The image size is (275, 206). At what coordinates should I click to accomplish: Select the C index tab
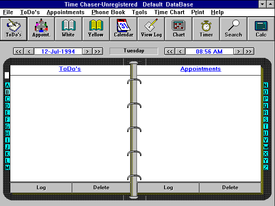[x=7, y=99]
